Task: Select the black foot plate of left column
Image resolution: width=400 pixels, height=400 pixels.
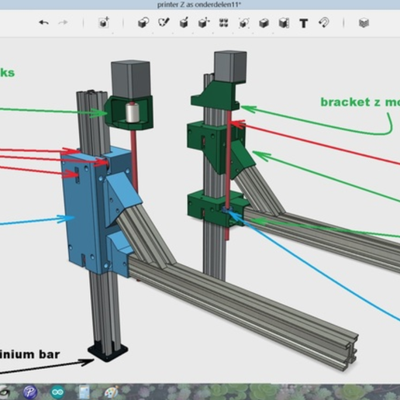Action: 108,351
